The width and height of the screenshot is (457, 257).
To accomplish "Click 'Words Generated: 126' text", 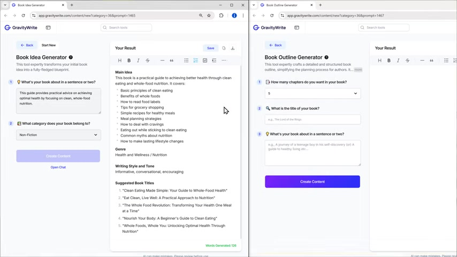I will click(220, 246).
